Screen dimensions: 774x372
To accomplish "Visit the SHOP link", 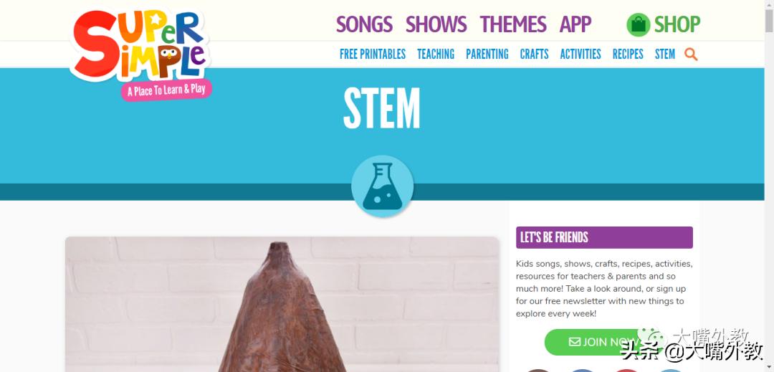I will (x=677, y=24).
